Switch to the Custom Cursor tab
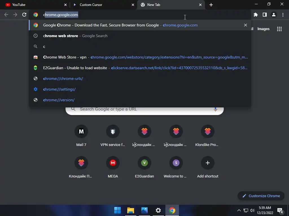Screen dimensions: 289x216 tap(103, 5)
